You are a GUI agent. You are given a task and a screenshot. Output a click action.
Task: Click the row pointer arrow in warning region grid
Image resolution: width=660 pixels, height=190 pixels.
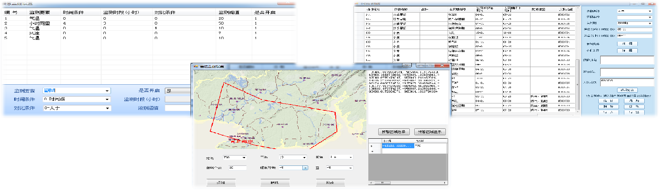pyautogui.click(x=371, y=146)
